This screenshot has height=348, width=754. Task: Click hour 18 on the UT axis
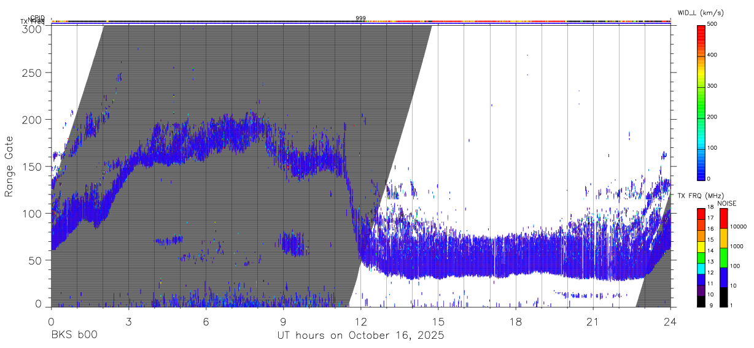click(516, 322)
